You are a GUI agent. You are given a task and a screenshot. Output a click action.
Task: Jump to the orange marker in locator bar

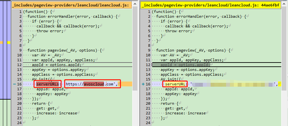coord(2,43)
